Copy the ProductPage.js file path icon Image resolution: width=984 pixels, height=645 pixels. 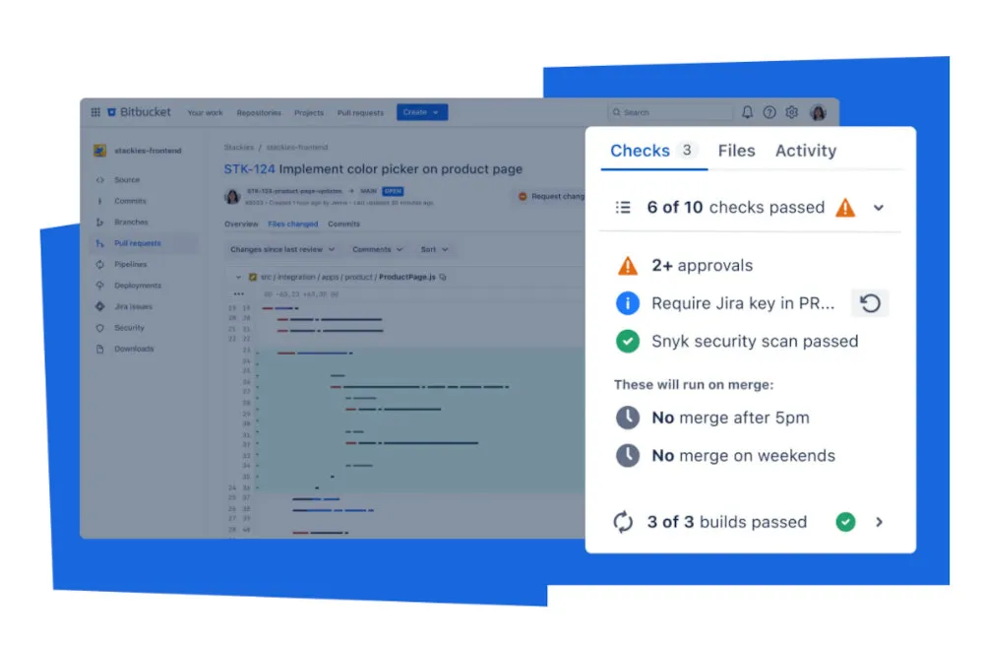[x=443, y=277]
